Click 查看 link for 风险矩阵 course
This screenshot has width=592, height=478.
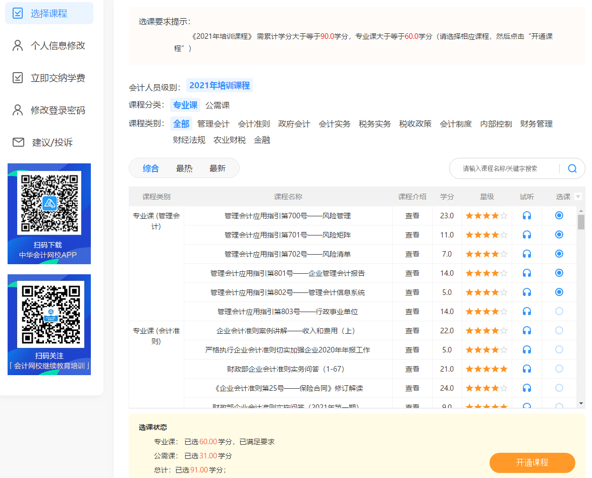pos(412,235)
